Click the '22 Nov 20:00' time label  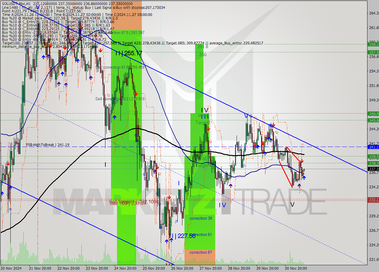(68, 268)
